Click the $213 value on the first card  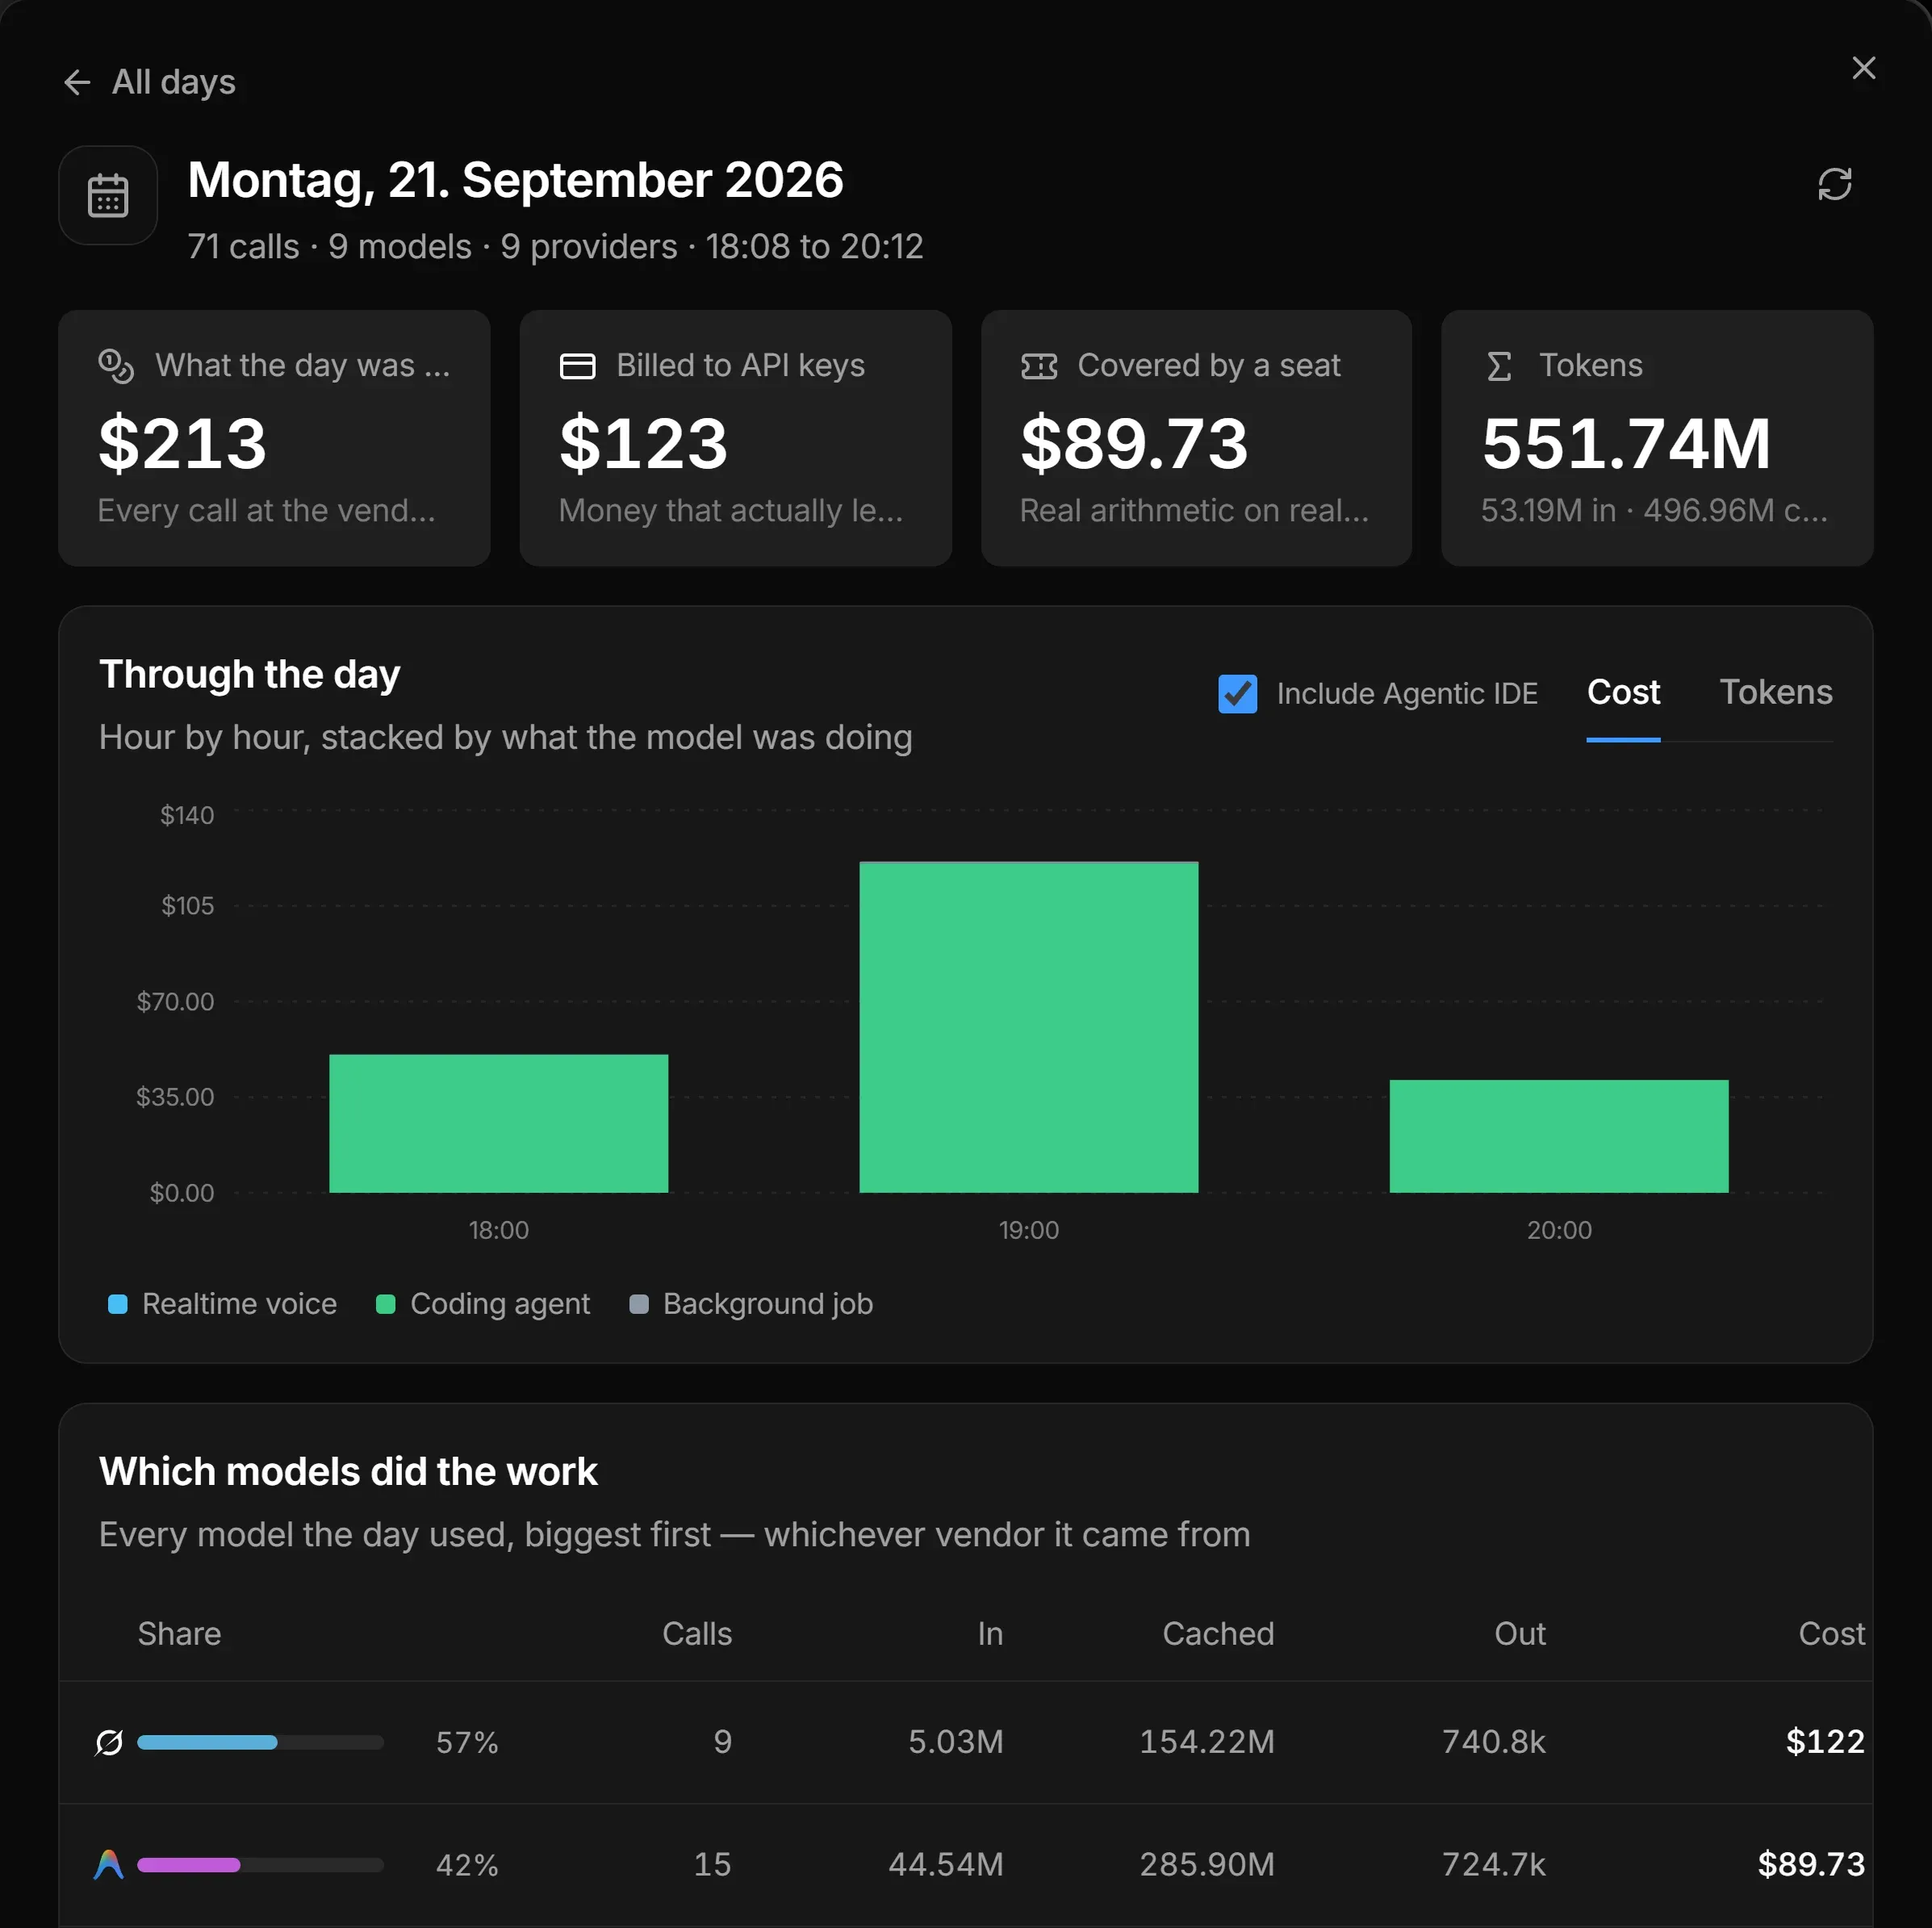[x=183, y=443]
